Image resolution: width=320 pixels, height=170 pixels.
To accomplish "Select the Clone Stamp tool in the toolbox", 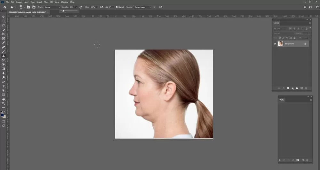I will (3, 56).
